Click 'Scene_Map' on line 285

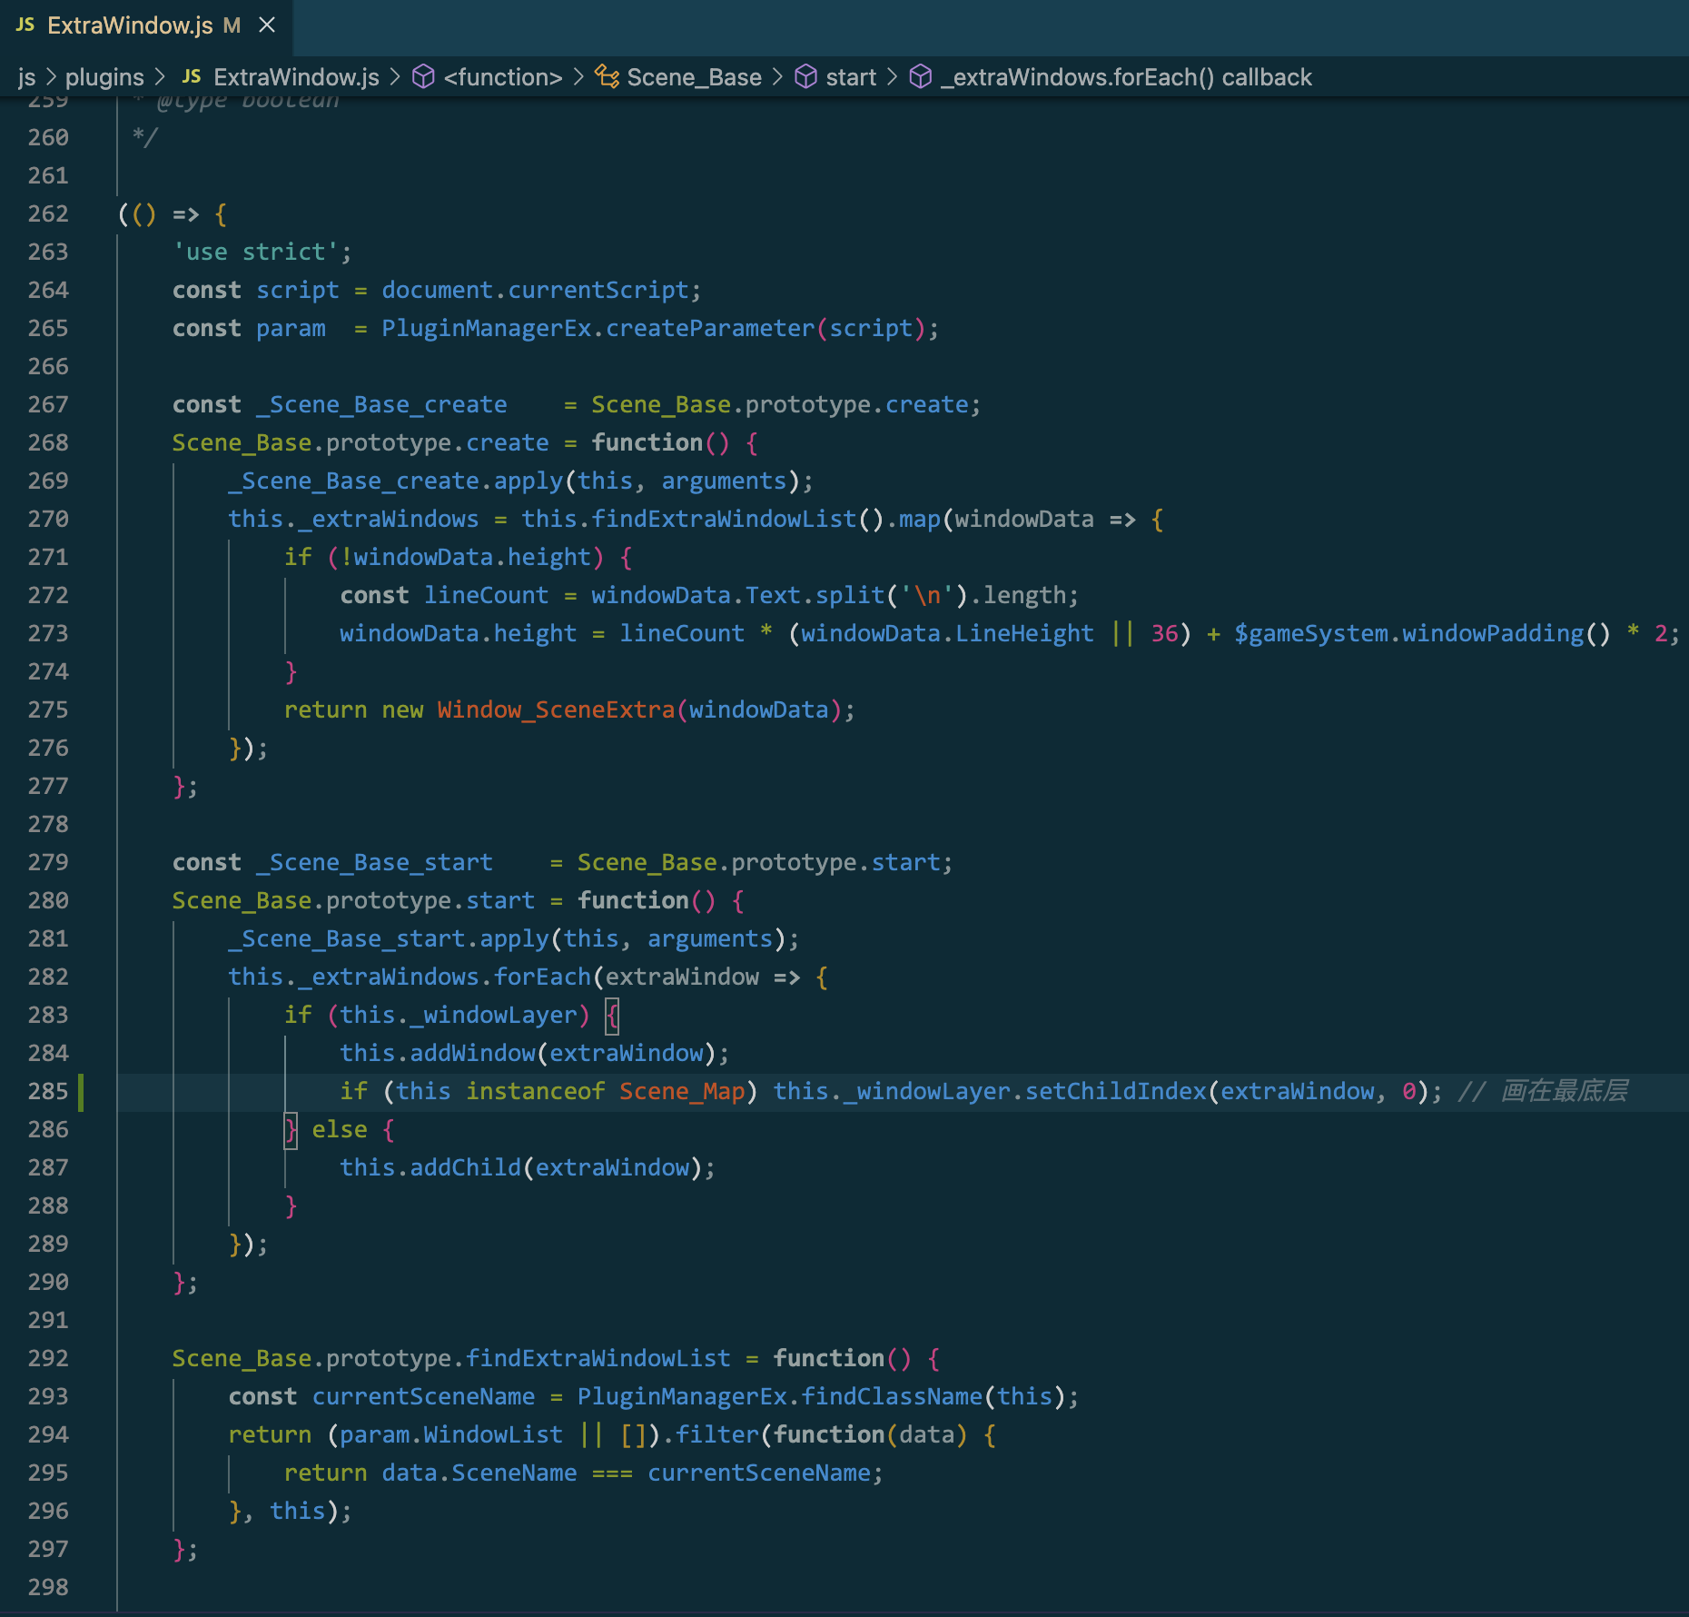tap(681, 1091)
